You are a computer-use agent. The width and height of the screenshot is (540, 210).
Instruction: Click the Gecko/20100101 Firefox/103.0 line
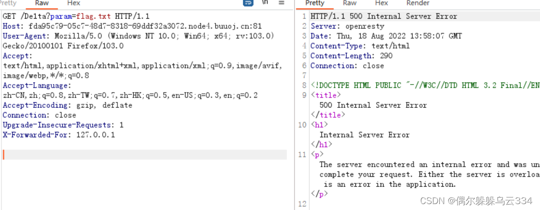click(x=63, y=46)
